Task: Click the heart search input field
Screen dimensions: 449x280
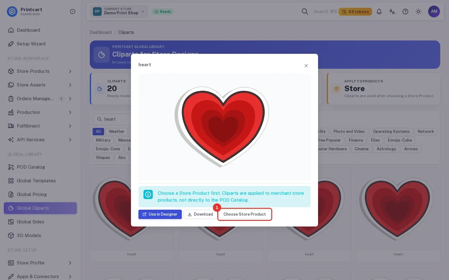Action: 112,119
